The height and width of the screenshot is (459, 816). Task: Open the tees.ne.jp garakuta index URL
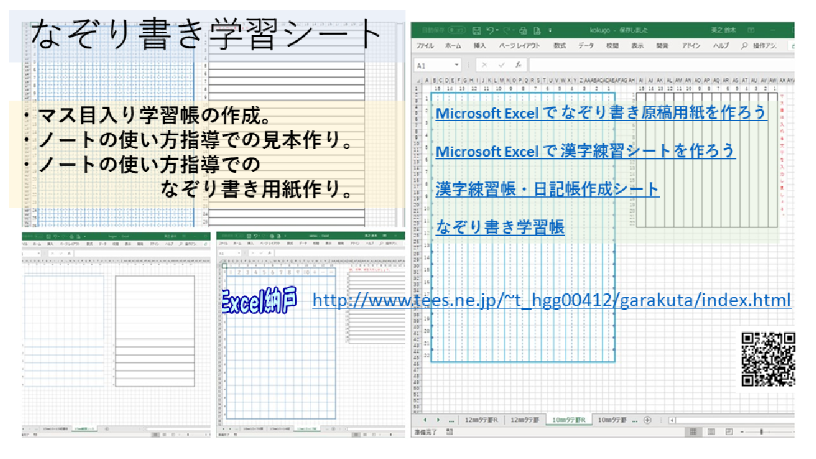552,301
